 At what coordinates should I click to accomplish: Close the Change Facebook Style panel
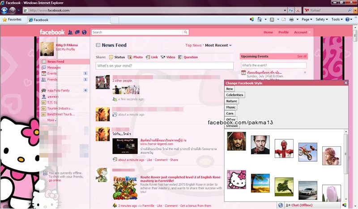click(345, 83)
